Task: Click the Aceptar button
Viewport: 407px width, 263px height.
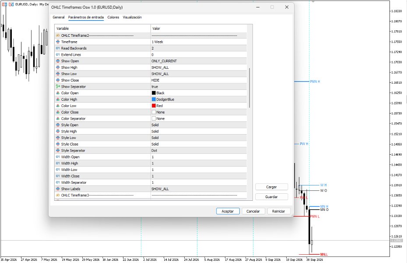Action: pos(228,211)
